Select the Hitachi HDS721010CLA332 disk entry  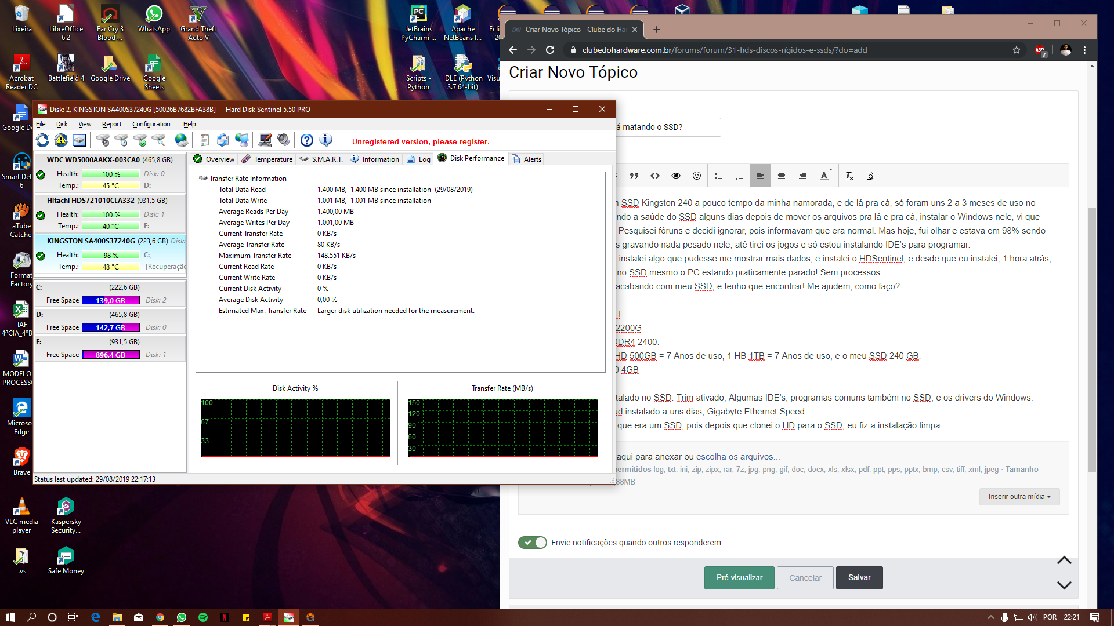pyautogui.click(x=110, y=213)
